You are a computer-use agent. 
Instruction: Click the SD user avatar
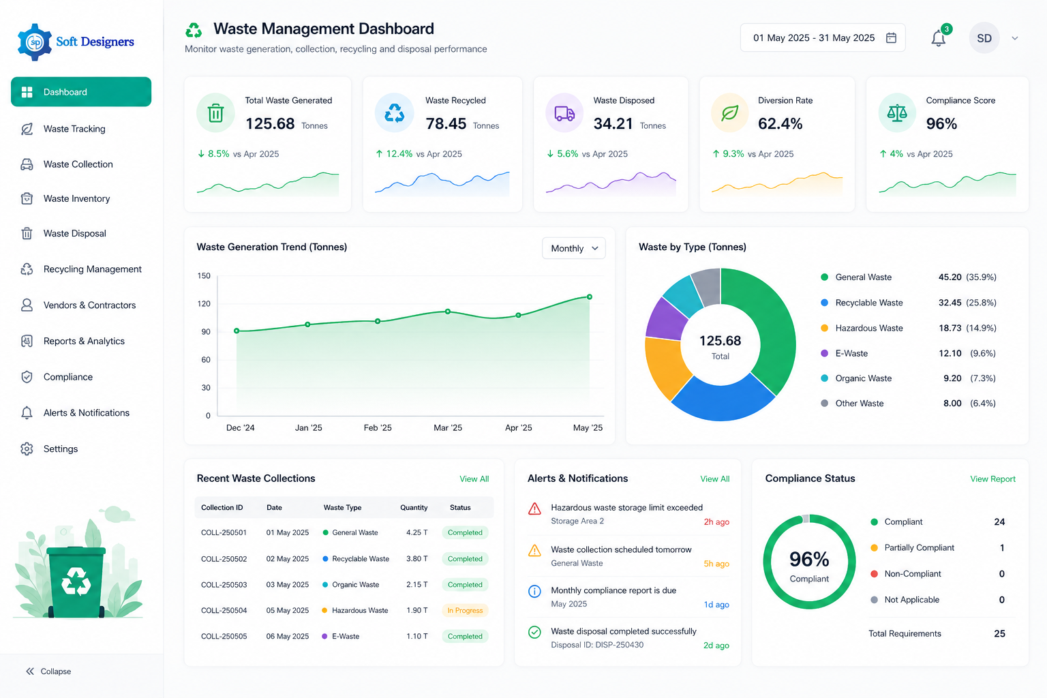coord(984,38)
